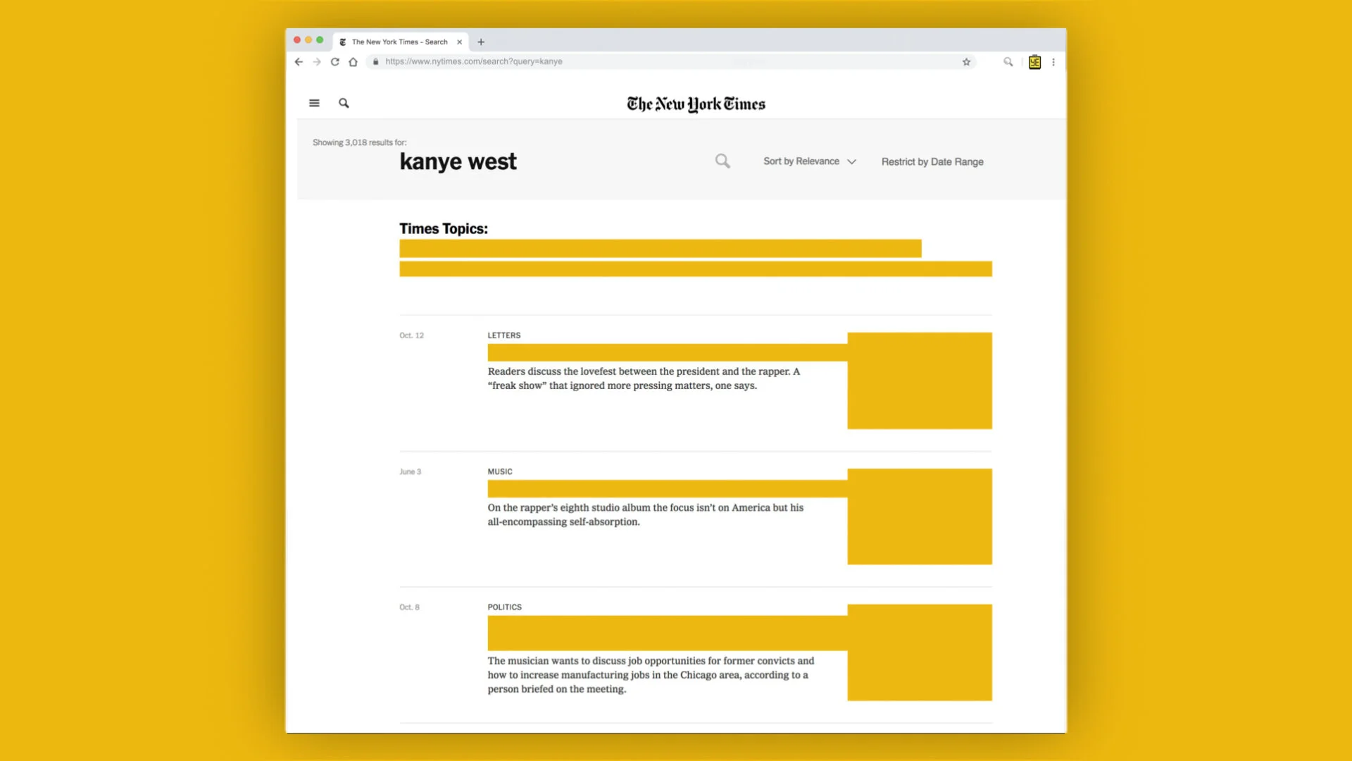Click the browser back arrow
The width and height of the screenshot is (1352, 761).
pyautogui.click(x=299, y=62)
